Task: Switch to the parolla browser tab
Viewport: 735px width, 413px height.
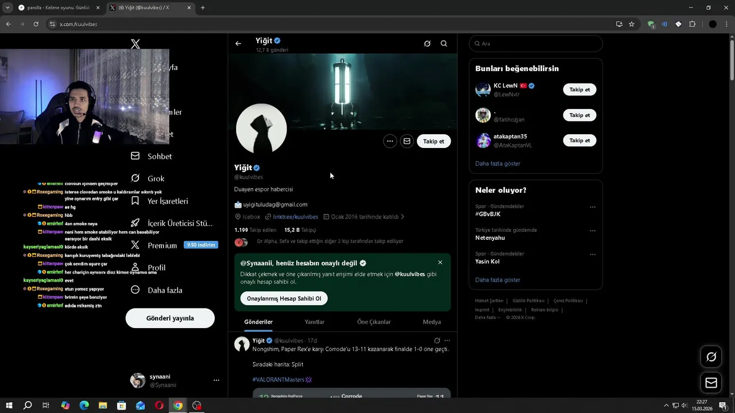Action: click(x=58, y=7)
